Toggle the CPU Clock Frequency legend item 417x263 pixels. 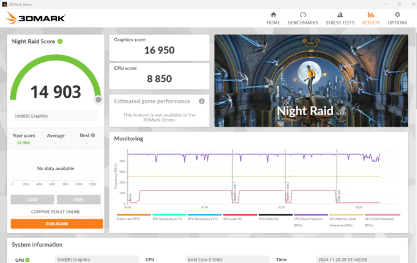coord(310,220)
